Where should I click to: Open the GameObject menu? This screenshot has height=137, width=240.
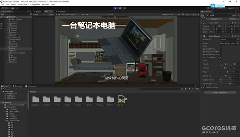pos(23,4)
